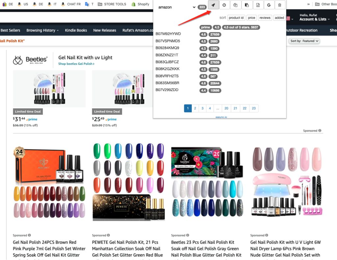Click the 1590 reviews badge
337x260 pixels.
click(214, 49)
